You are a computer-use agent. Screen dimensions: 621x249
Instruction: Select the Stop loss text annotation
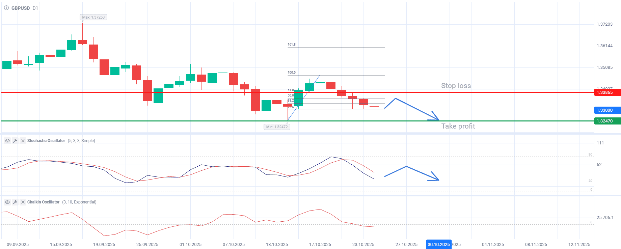(x=456, y=86)
